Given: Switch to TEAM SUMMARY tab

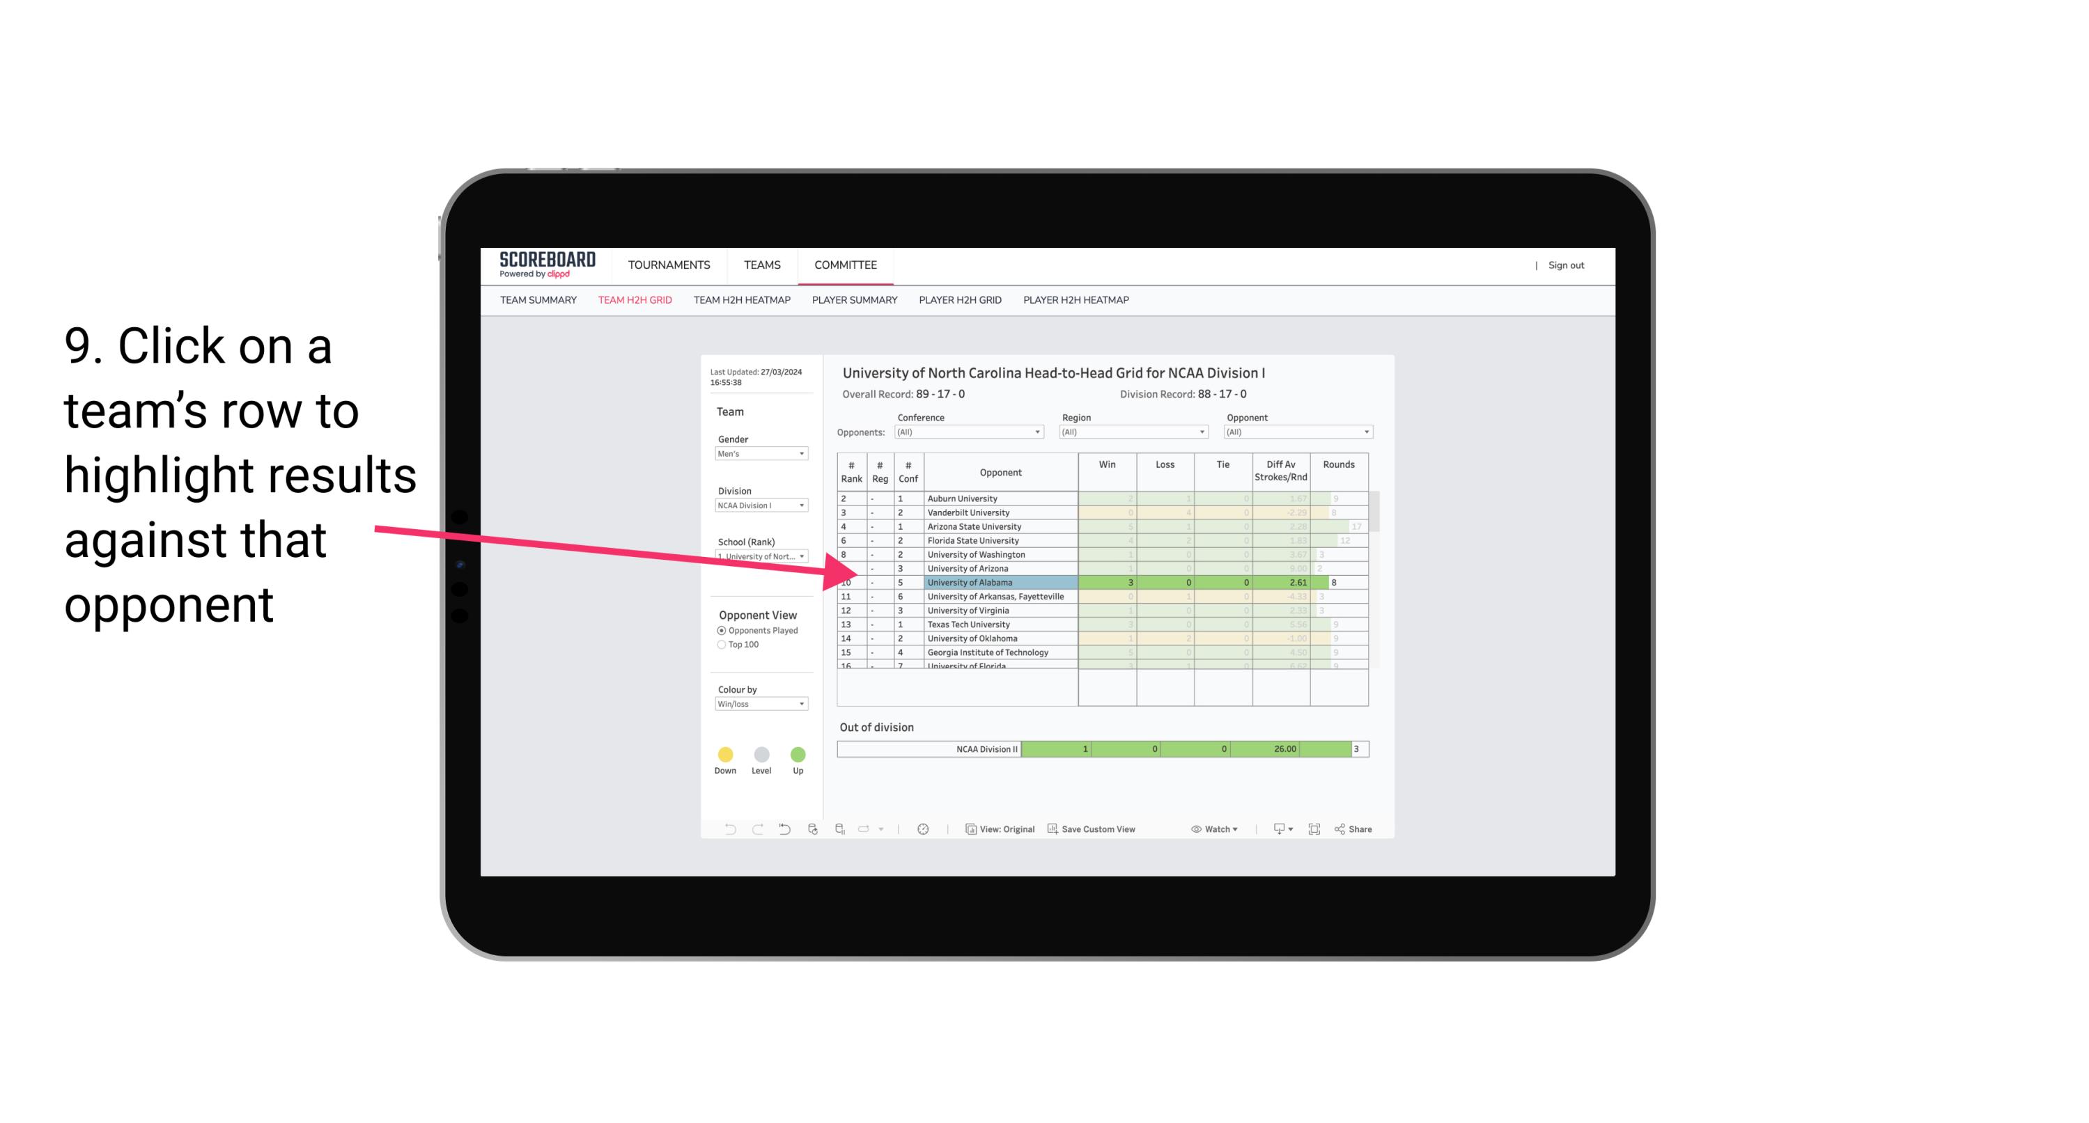Looking at the screenshot, I should [537, 300].
